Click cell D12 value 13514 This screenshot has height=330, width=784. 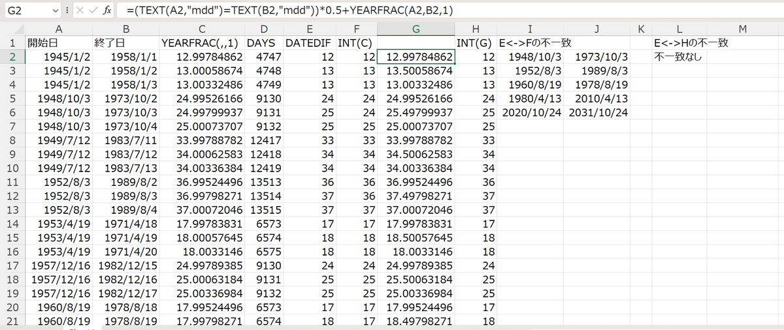pos(265,196)
